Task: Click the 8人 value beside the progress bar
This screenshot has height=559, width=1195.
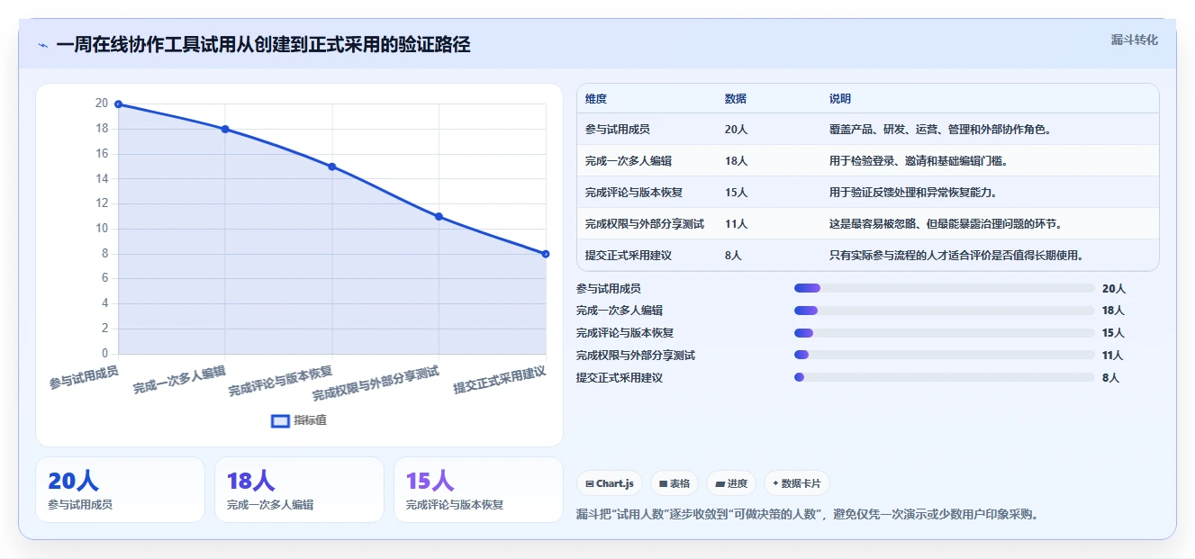Action: 1110,378
